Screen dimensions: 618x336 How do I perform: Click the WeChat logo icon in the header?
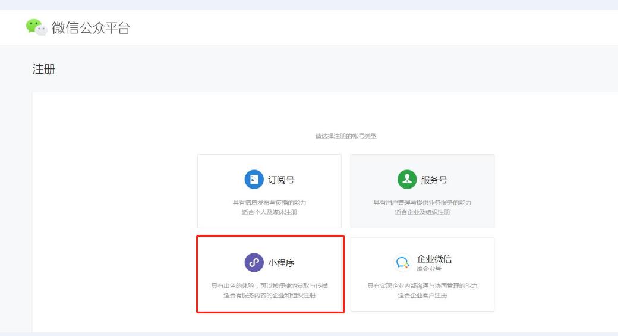click(x=36, y=27)
